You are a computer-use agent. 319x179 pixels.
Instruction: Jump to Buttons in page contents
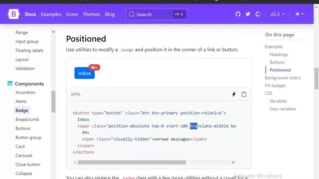pos(277,62)
